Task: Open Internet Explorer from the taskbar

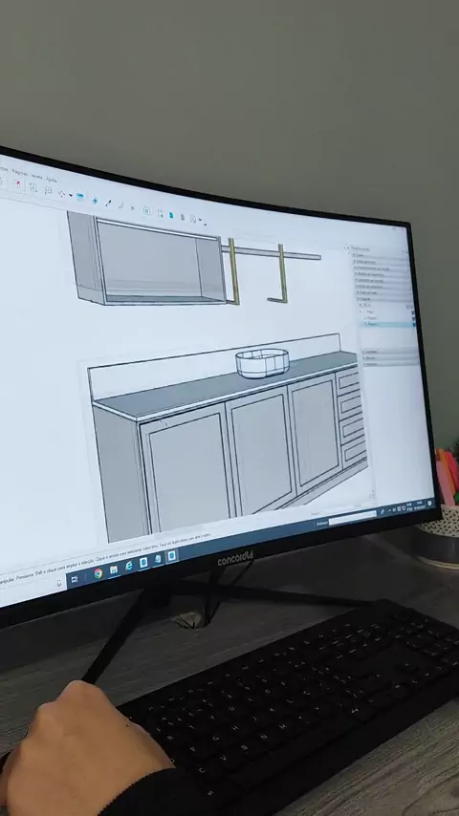Action: 129,567
